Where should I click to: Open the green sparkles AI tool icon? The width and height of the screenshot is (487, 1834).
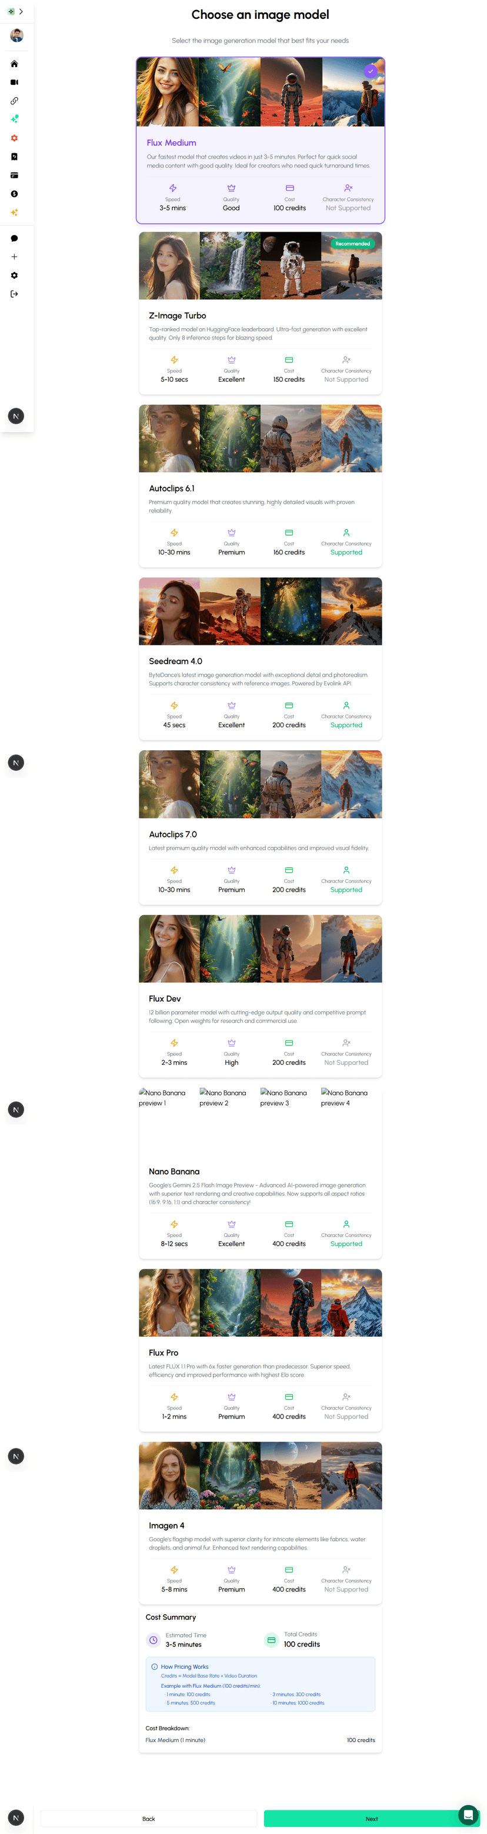pyautogui.click(x=14, y=119)
